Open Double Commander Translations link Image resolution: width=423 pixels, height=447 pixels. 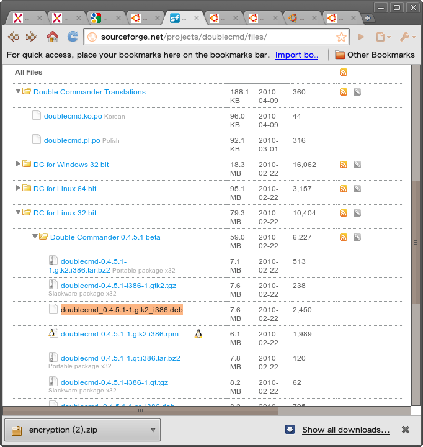(89, 92)
